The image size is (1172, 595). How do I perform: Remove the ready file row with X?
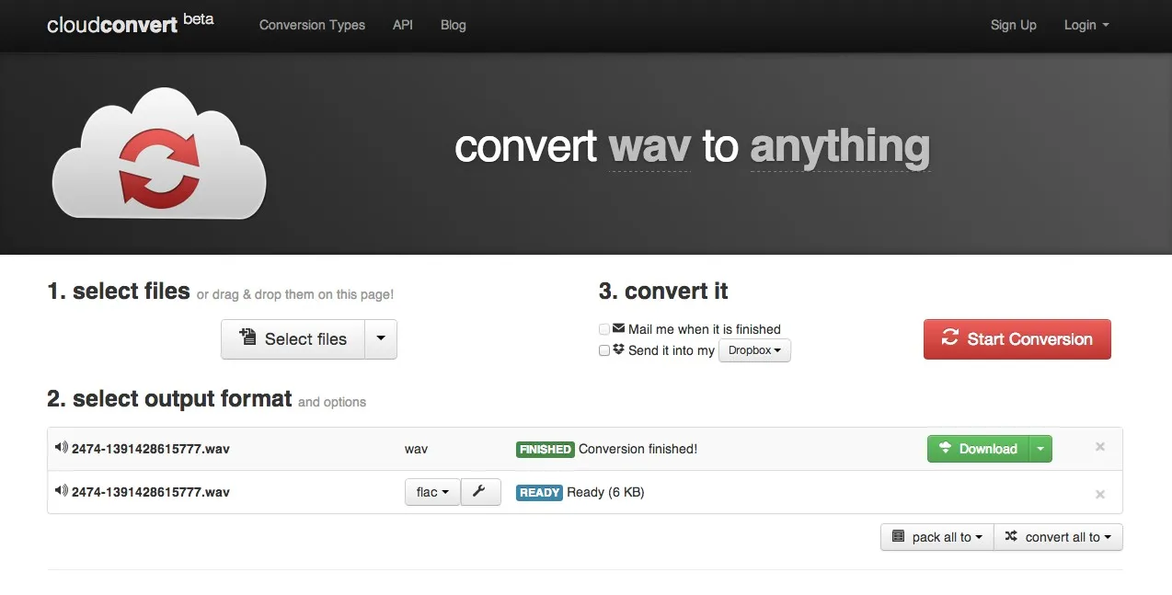pos(1099,494)
